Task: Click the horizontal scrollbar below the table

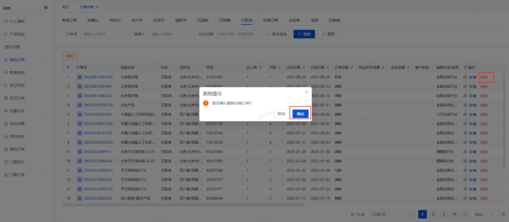Action: tap(183, 205)
